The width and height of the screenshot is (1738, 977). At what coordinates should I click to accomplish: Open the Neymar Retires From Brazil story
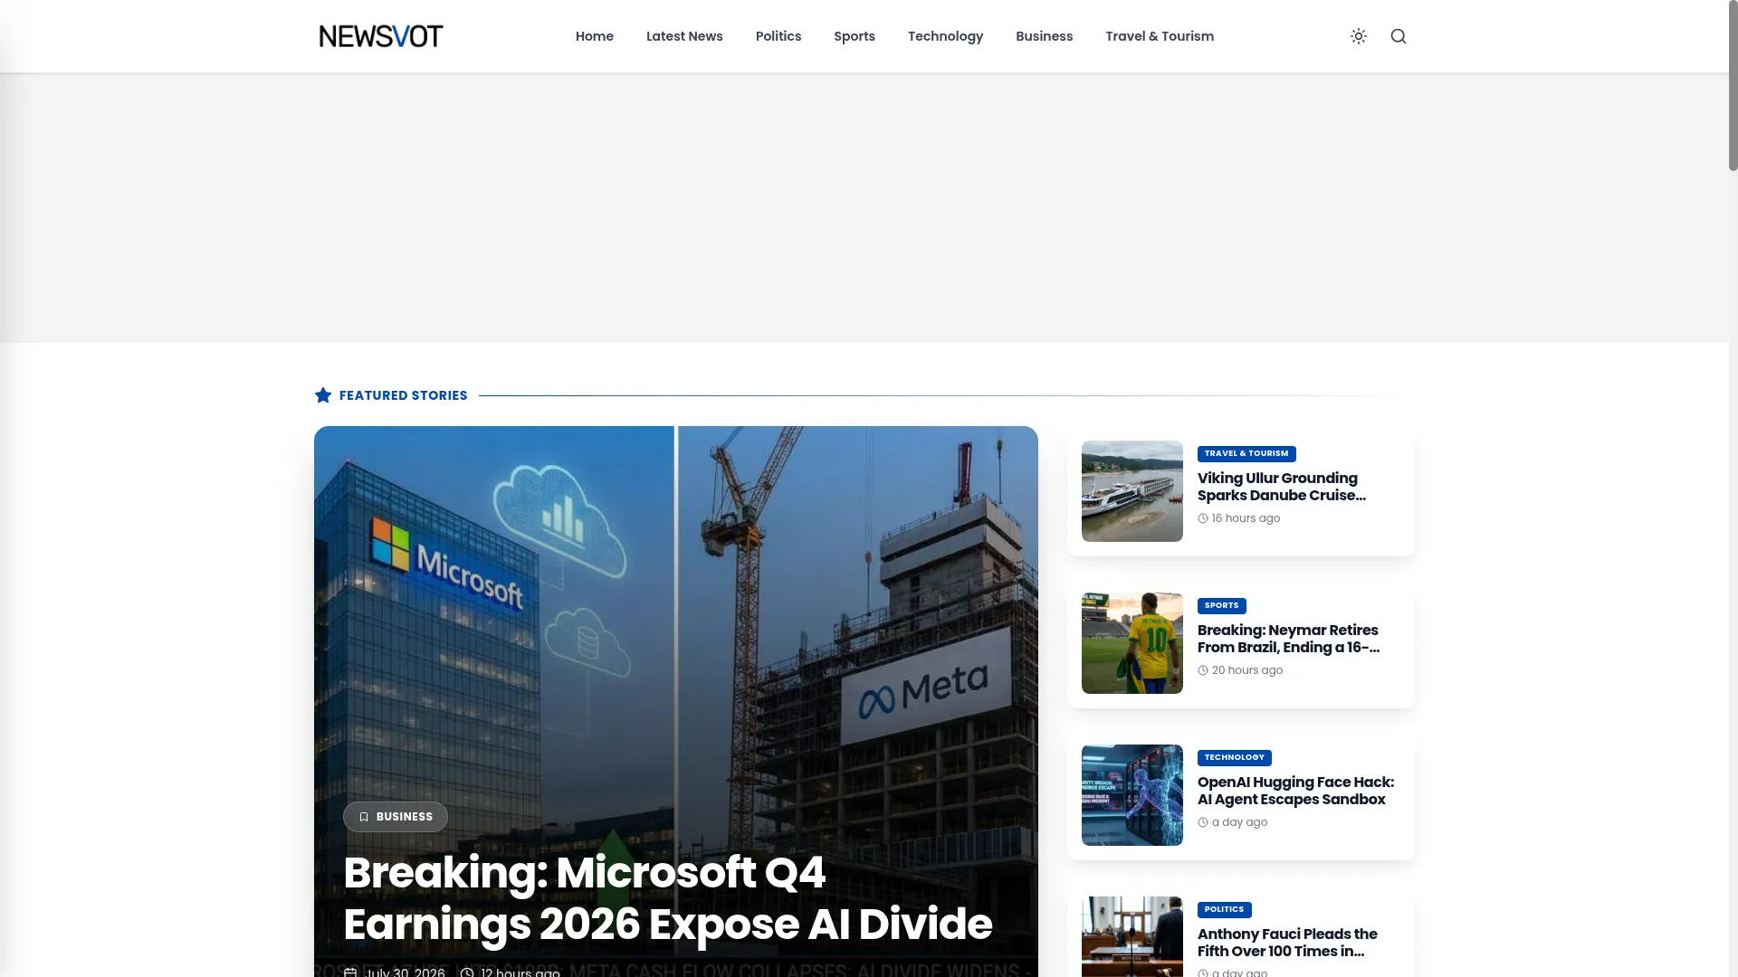1289,639
